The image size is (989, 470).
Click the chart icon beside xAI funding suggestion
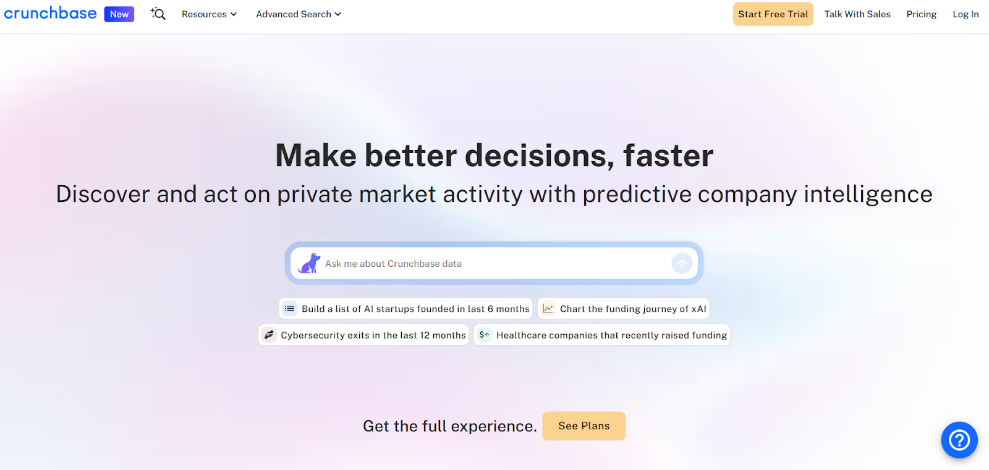548,308
